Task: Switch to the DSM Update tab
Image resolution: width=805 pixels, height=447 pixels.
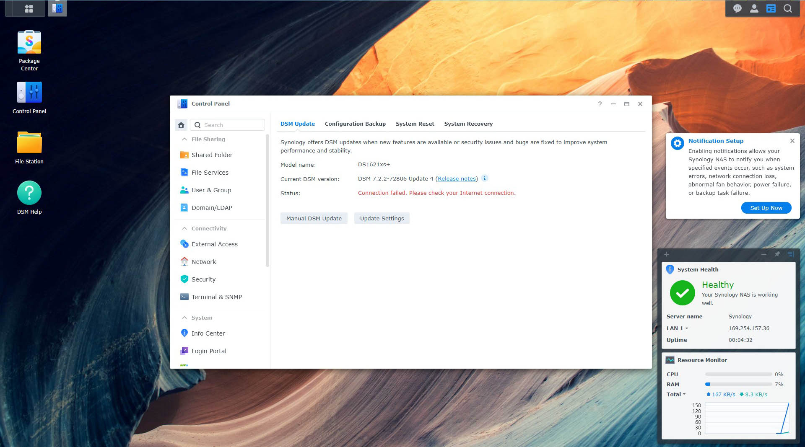Action: click(x=298, y=124)
